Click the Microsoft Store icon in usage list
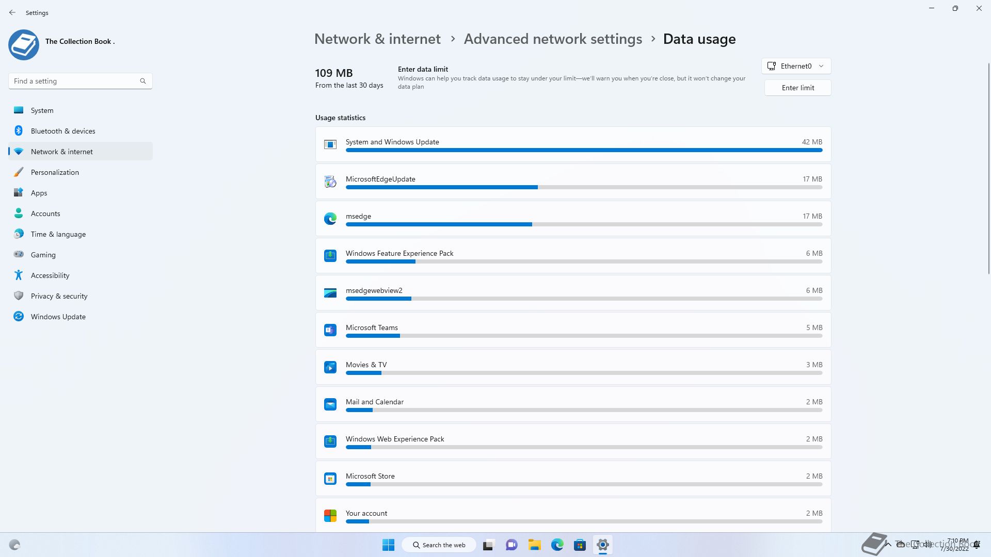The height and width of the screenshot is (557, 991). (x=330, y=479)
